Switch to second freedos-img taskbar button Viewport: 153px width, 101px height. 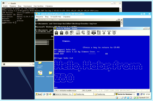click(x=104, y=94)
